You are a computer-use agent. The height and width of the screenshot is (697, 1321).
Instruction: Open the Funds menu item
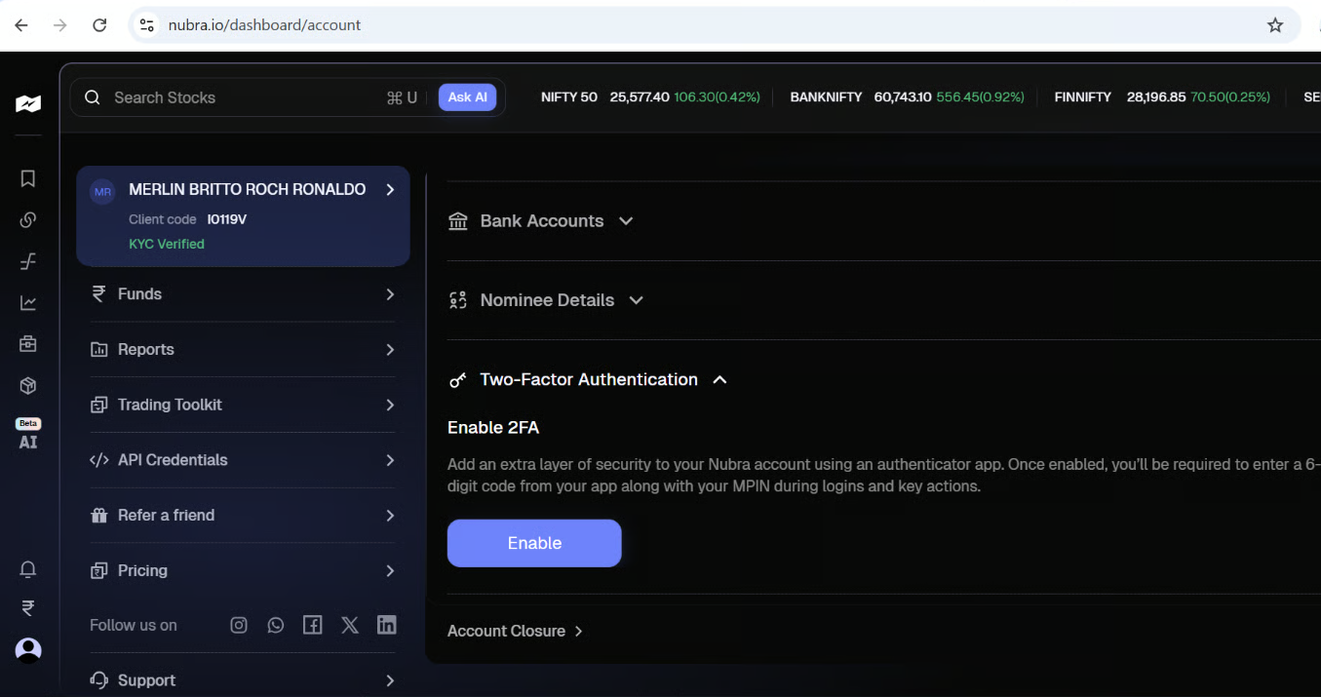(x=243, y=294)
